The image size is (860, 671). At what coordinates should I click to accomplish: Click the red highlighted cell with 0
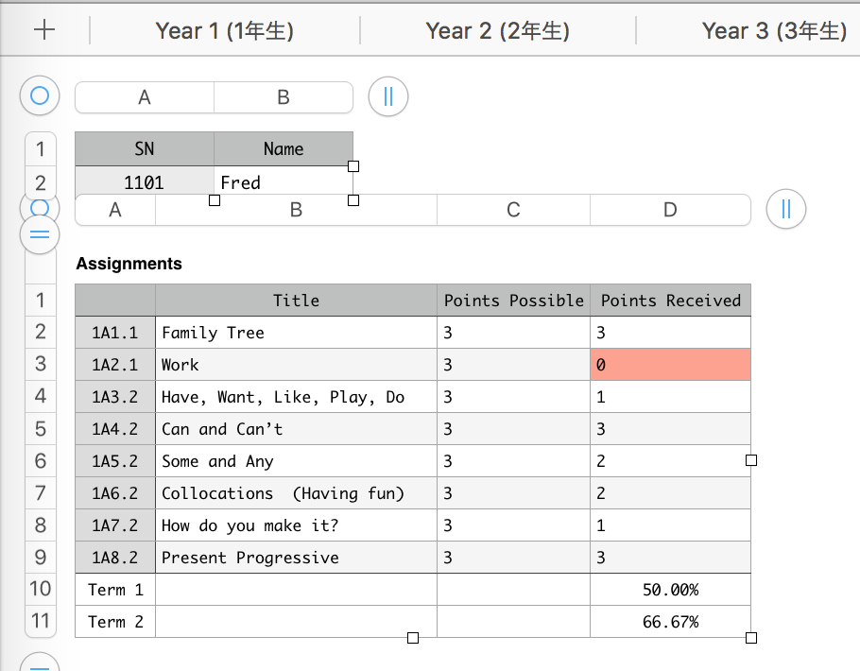click(670, 365)
